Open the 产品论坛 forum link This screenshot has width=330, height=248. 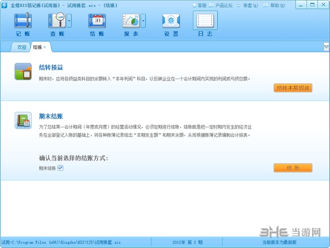220,6
